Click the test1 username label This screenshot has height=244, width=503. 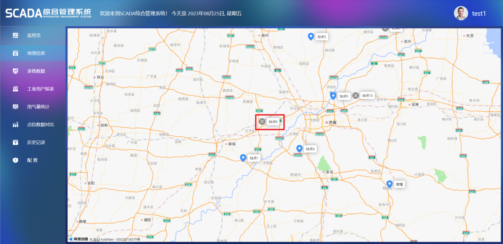click(x=479, y=14)
